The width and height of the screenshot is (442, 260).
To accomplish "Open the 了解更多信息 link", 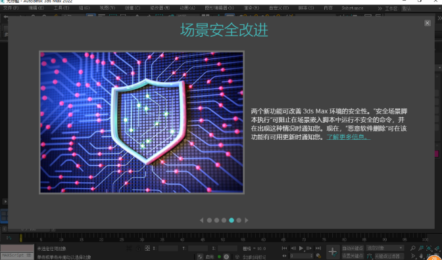I will click(x=349, y=137).
